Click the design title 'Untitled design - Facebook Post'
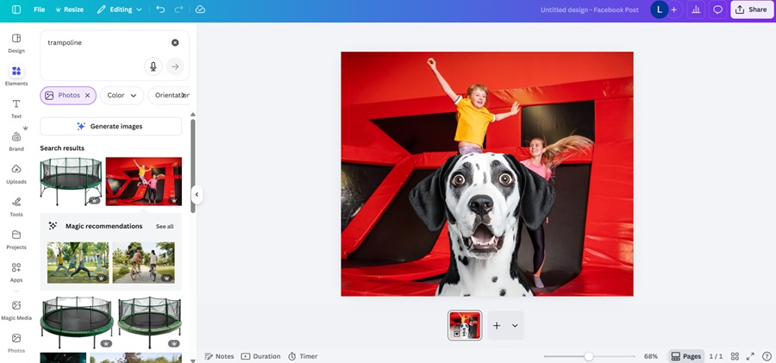Viewport: 776px width, 363px height. [x=590, y=9]
